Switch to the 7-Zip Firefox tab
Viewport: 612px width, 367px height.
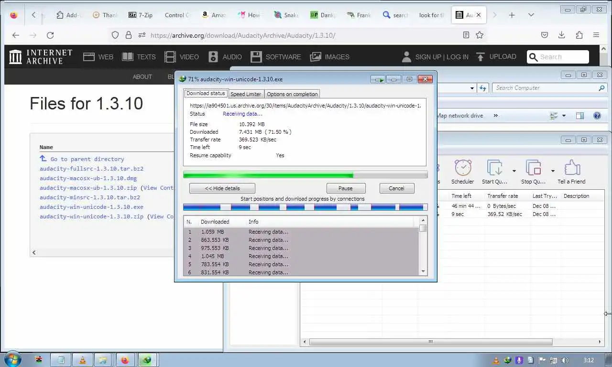click(x=141, y=15)
